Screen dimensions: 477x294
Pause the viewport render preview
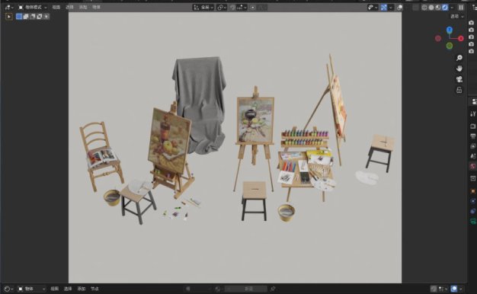(x=461, y=8)
